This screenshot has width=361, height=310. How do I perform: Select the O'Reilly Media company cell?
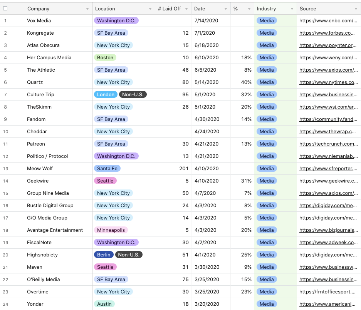pyautogui.click(x=43, y=280)
